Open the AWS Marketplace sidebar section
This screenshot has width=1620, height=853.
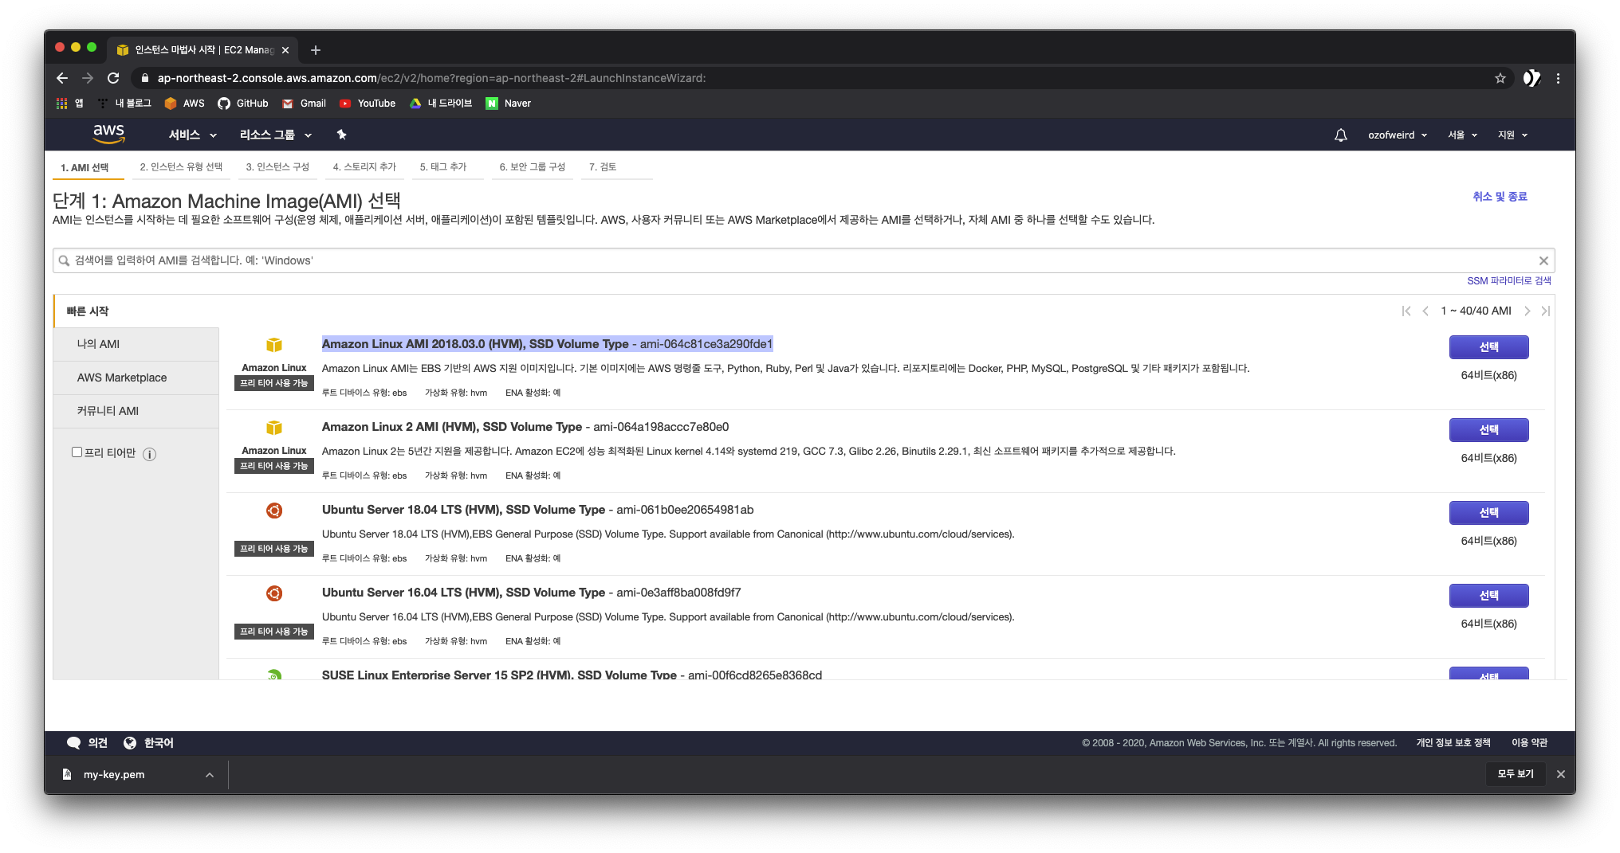click(x=136, y=378)
